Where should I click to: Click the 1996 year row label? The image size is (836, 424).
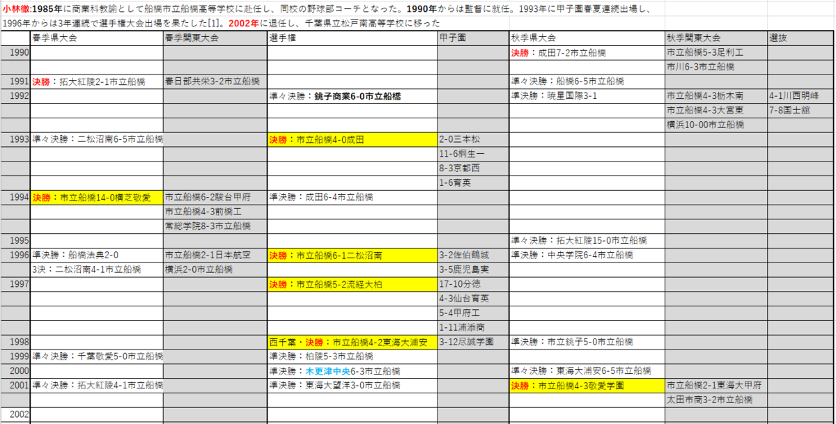pyautogui.click(x=15, y=256)
